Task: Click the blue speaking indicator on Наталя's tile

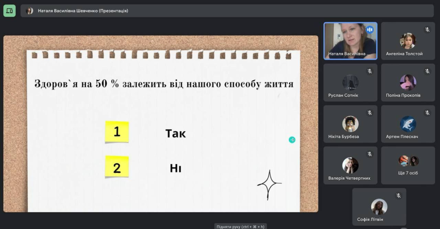Action: [370, 30]
